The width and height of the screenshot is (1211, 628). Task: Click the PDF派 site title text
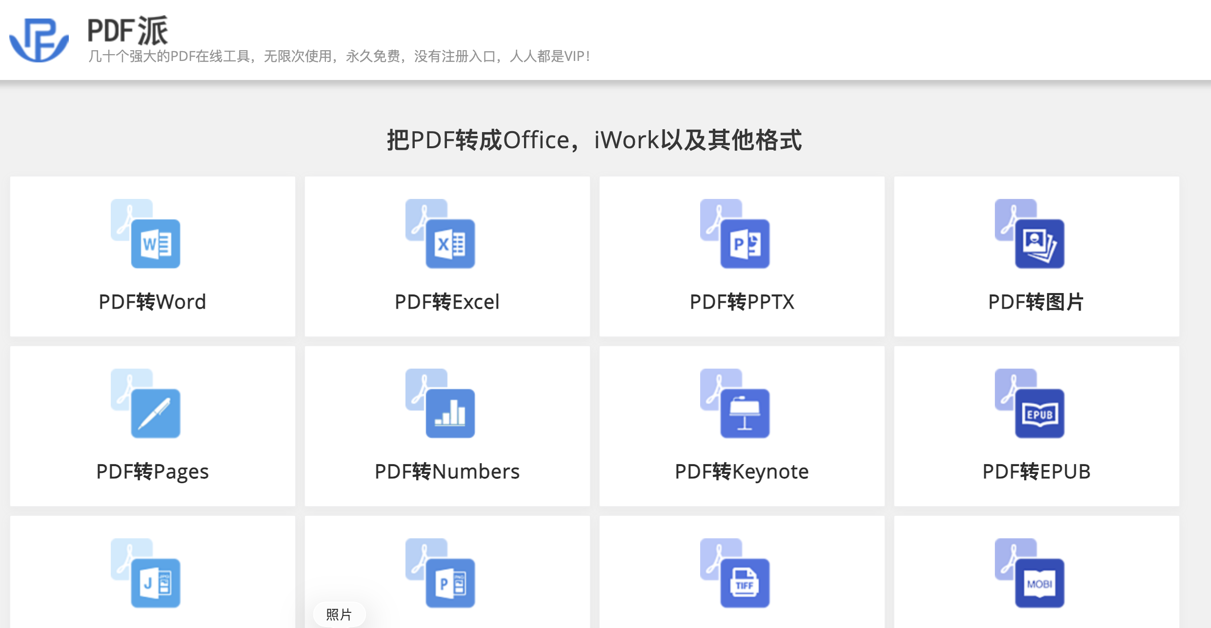[128, 30]
